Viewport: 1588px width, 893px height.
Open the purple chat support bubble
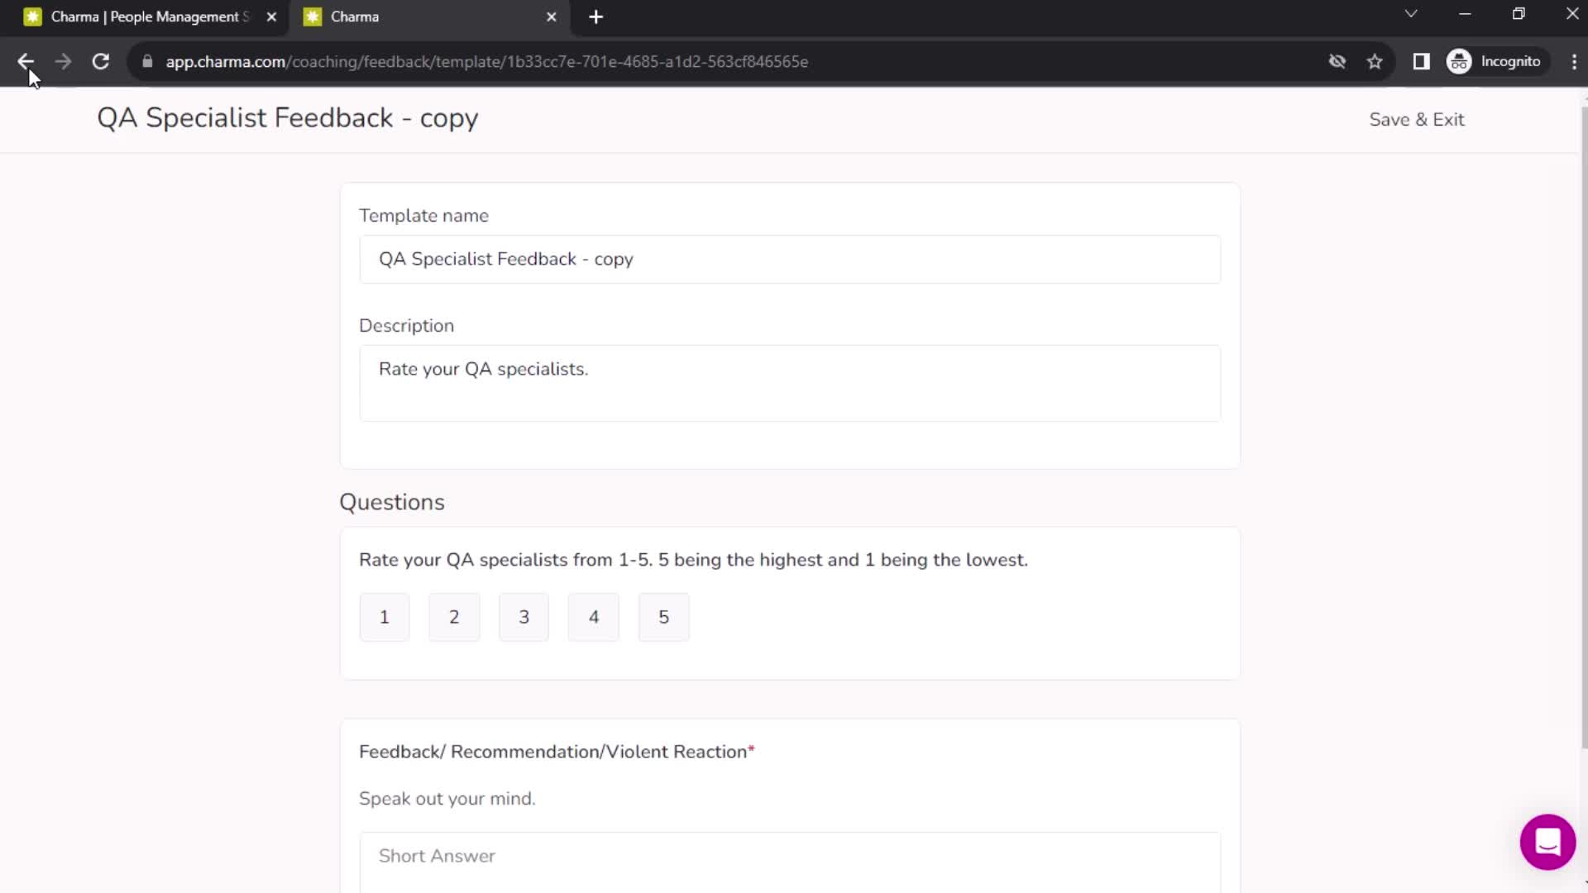[x=1547, y=842]
